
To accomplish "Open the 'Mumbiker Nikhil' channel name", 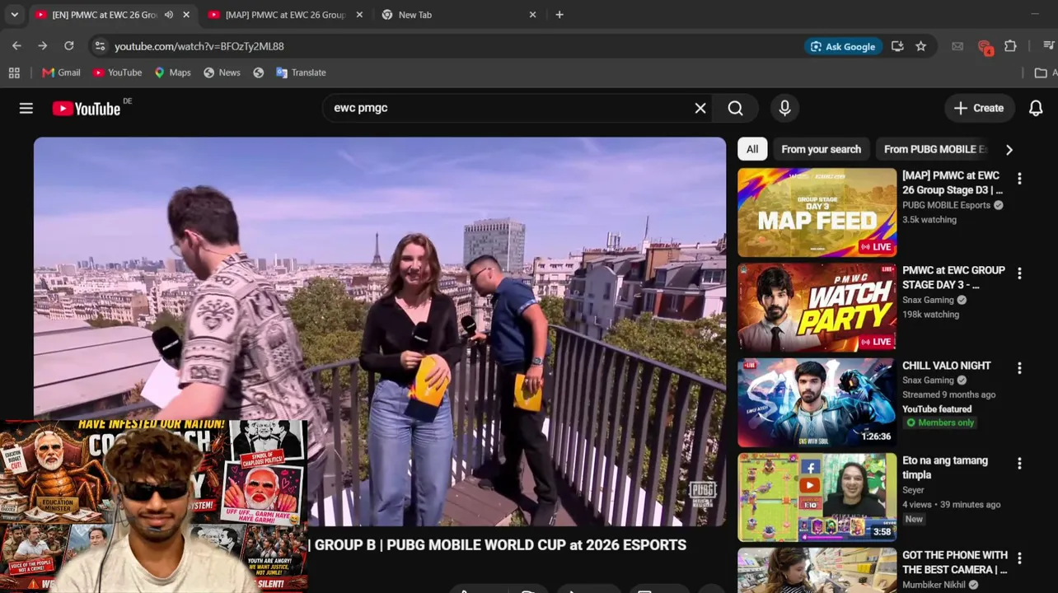I will pos(934,585).
